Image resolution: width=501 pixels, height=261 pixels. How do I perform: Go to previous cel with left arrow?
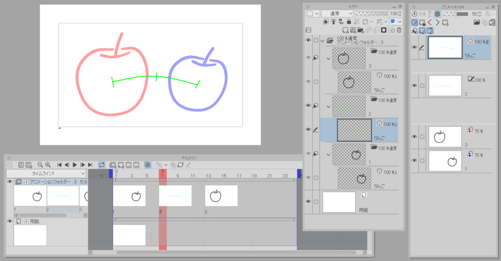pyautogui.click(x=430, y=22)
